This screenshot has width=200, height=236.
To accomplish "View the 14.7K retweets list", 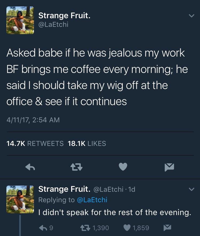I will (35, 143).
